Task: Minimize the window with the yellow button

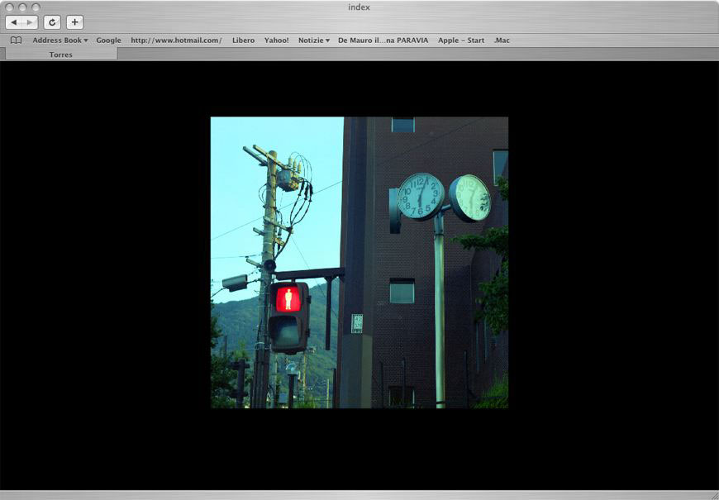Action: tap(22, 7)
